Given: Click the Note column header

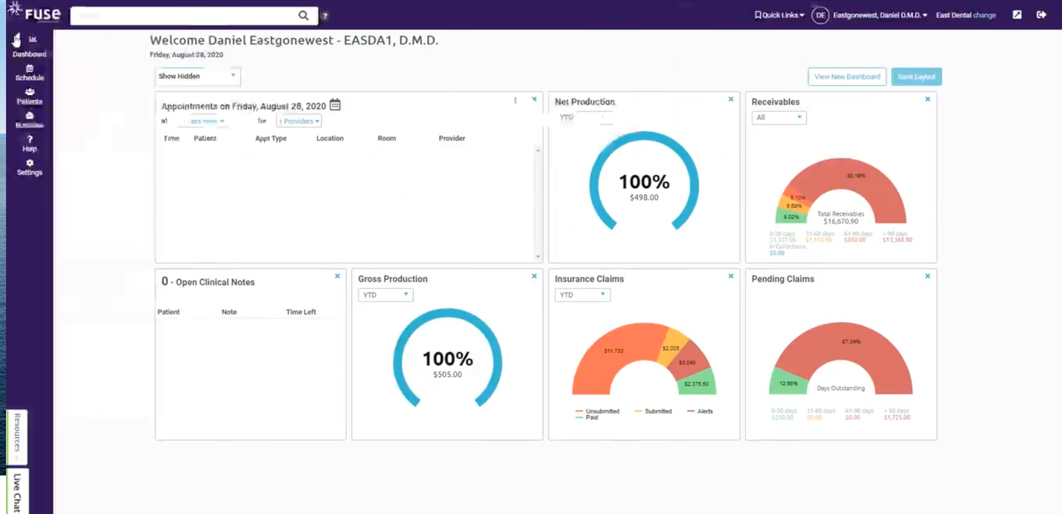Looking at the screenshot, I should (229, 312).
